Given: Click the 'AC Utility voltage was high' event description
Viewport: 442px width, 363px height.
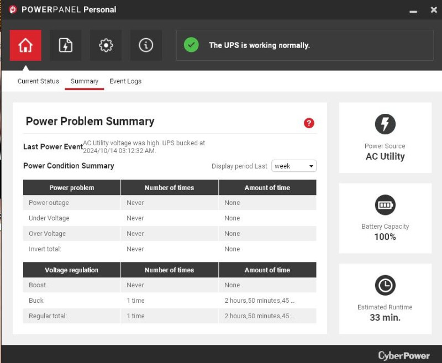Looking at the screenshot, I should pos(144,146).
